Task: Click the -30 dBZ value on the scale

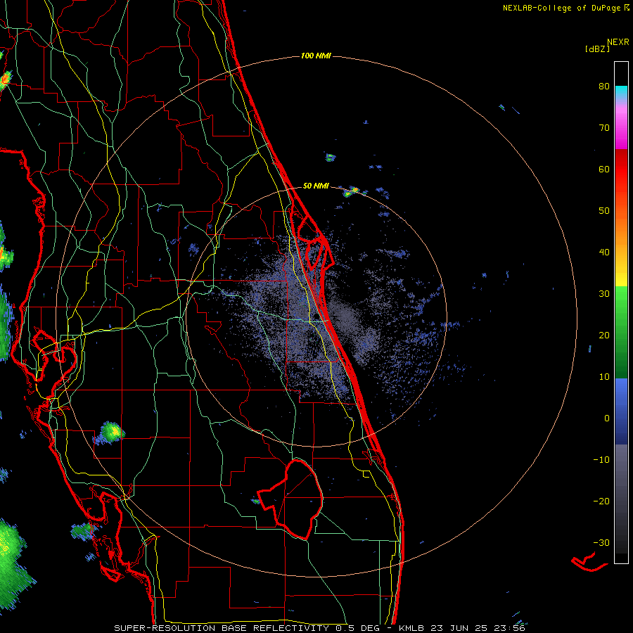Action: [601, 543]
